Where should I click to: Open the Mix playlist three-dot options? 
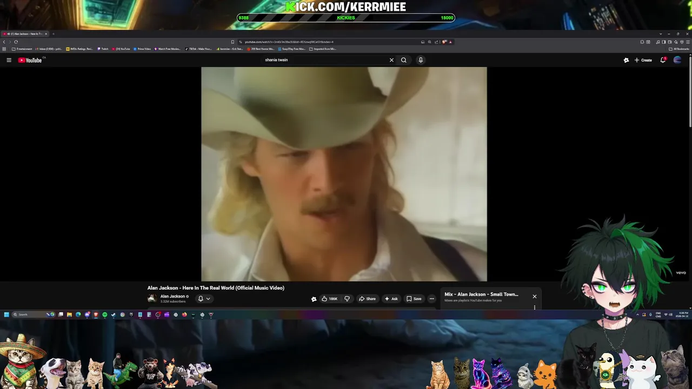tap(535, 307)
